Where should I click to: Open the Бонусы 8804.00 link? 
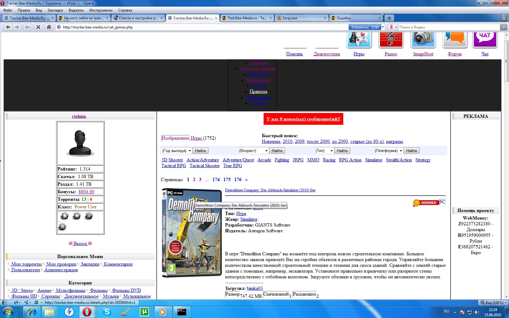pos(86,191)
